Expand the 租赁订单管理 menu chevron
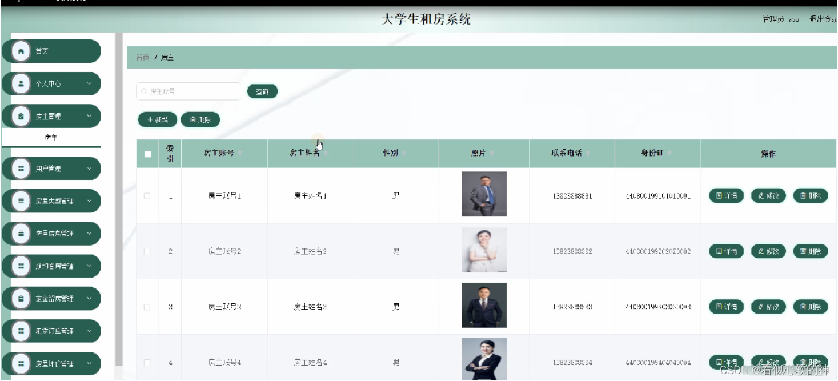The image size is (838, 381). 89,331
